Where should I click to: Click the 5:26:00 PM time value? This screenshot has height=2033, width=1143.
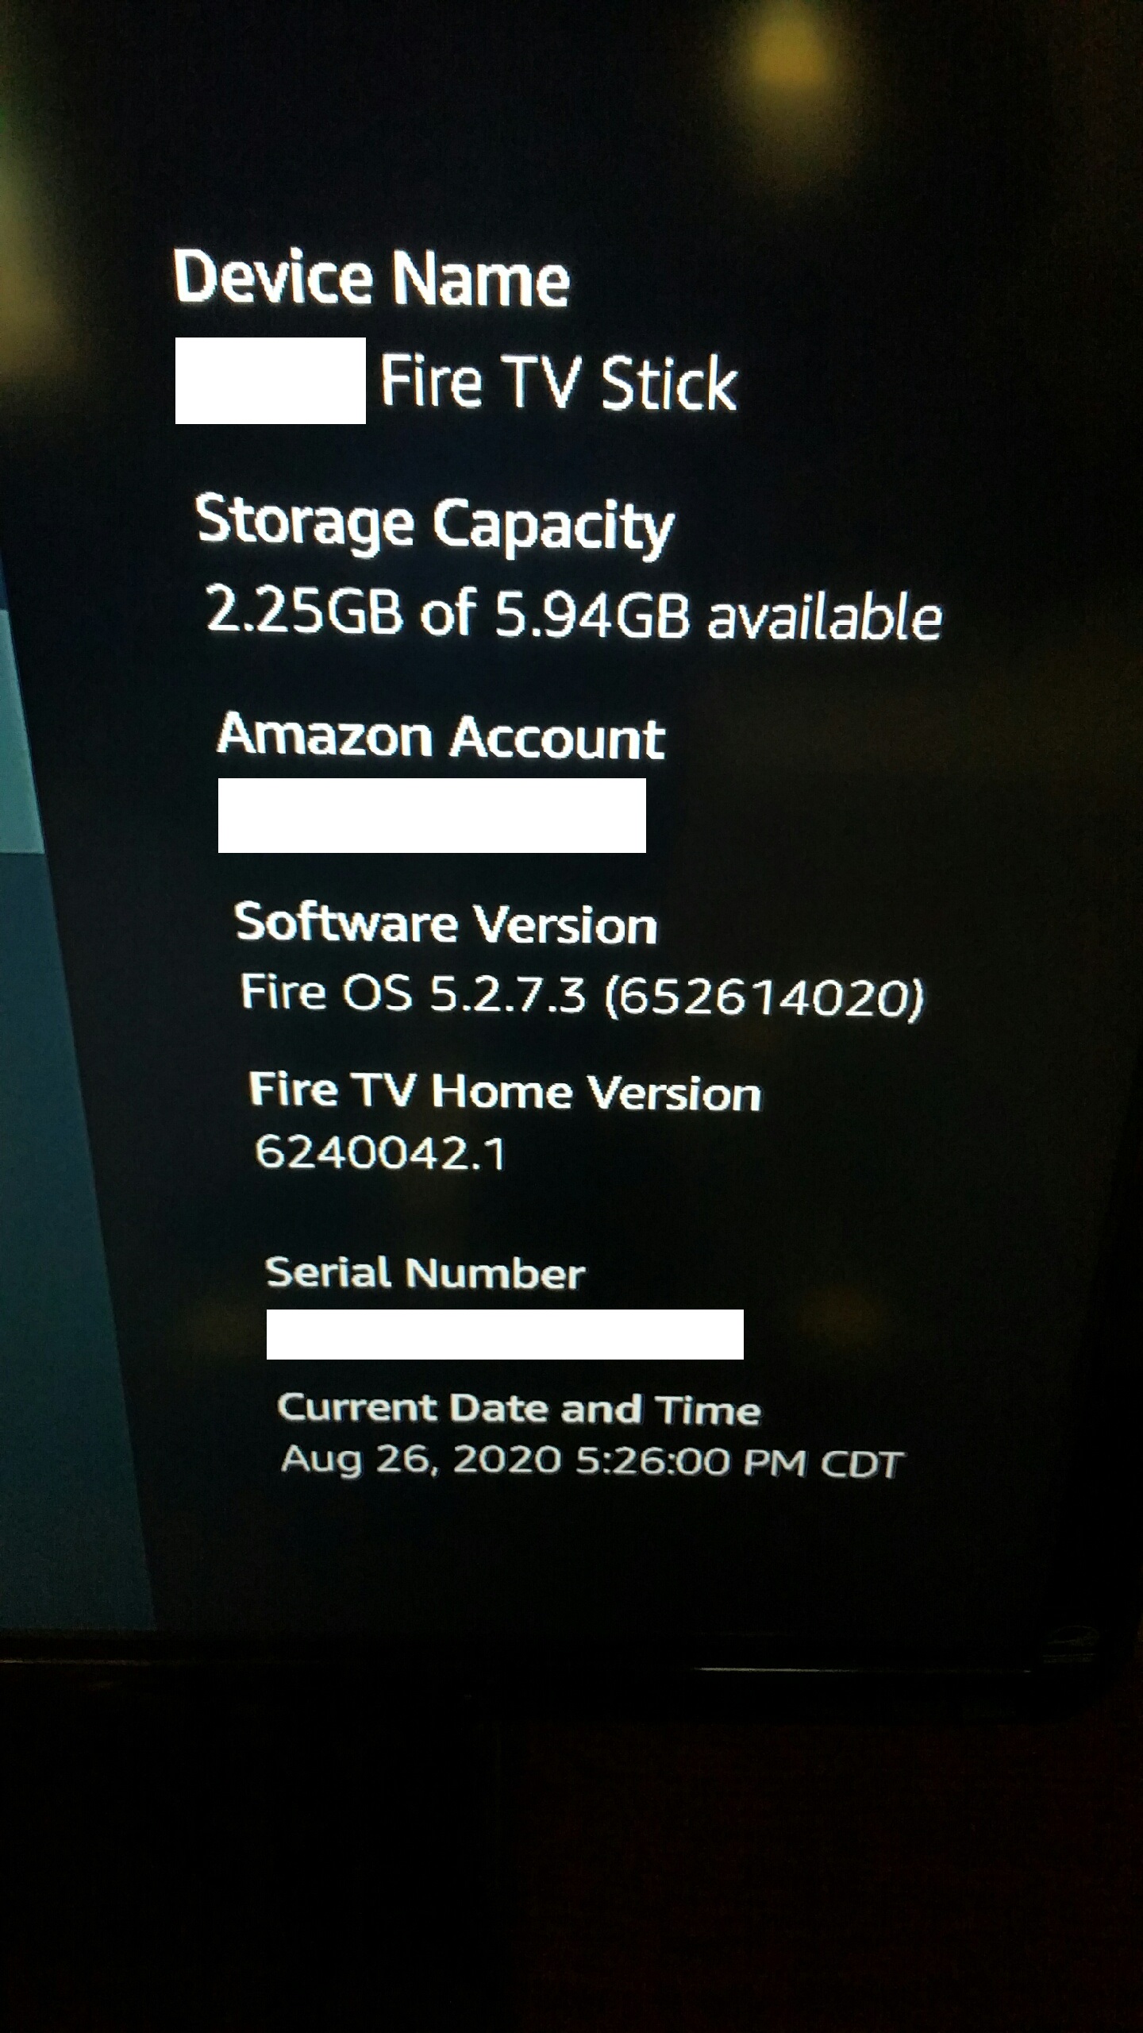coord(691,1462)
